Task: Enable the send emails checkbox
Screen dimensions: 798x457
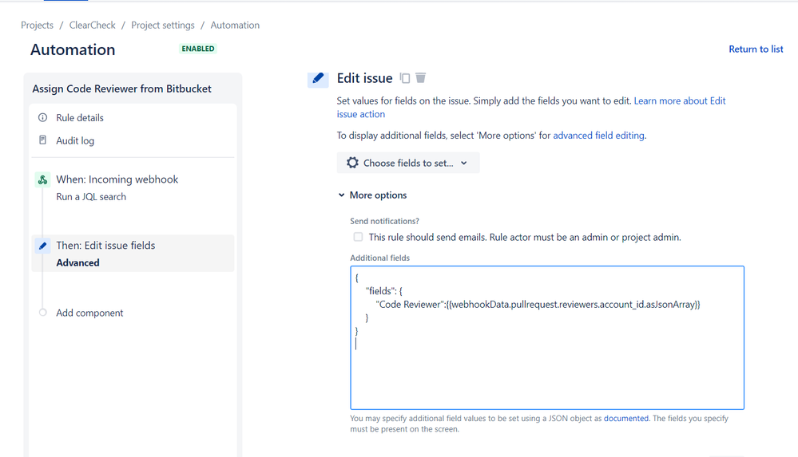Action: tap(359, 237)
